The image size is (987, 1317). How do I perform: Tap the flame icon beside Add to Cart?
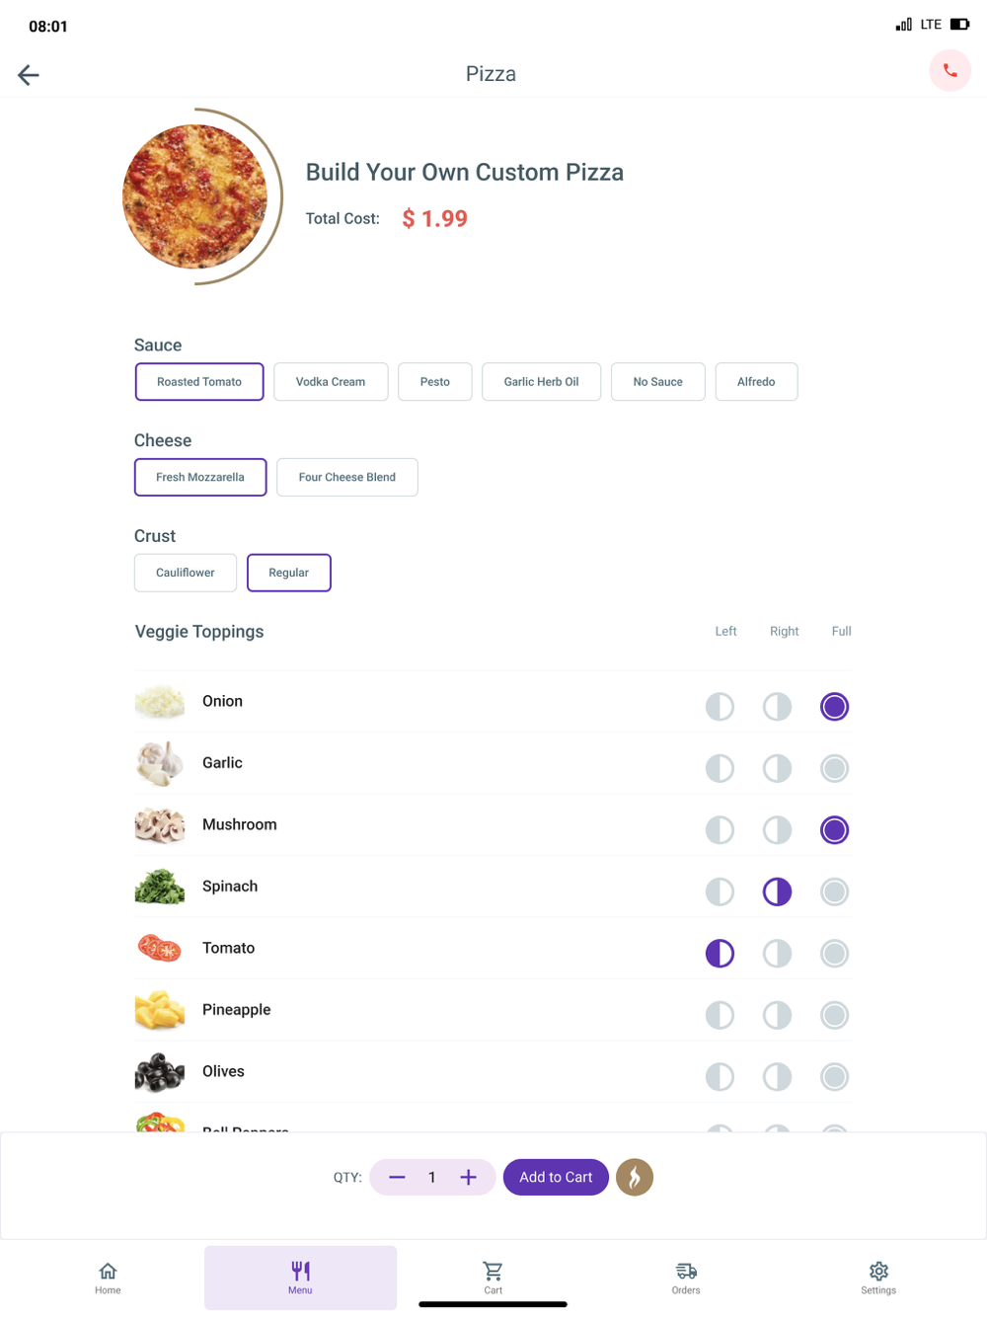click(x=635, y=1177)
